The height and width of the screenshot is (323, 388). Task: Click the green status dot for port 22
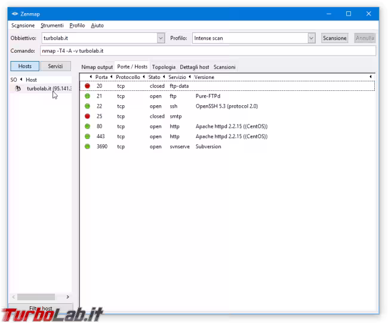pos(87,106)
